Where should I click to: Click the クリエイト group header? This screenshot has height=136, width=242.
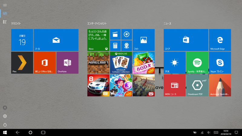tap(16, 24)
